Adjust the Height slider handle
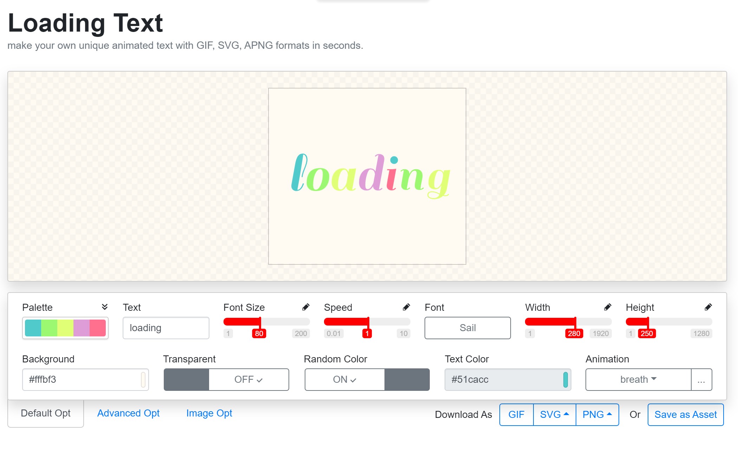This screenshot has width=738, height=453. (x=648, y=322)
